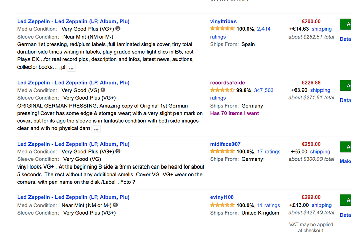
Task: Open first Led Zeppelin LP listing title
Action: coord(73,21)
